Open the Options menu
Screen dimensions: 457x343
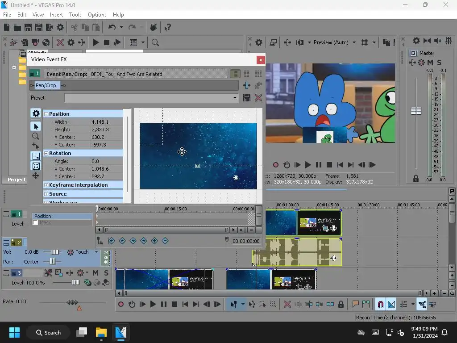(97, 15)
